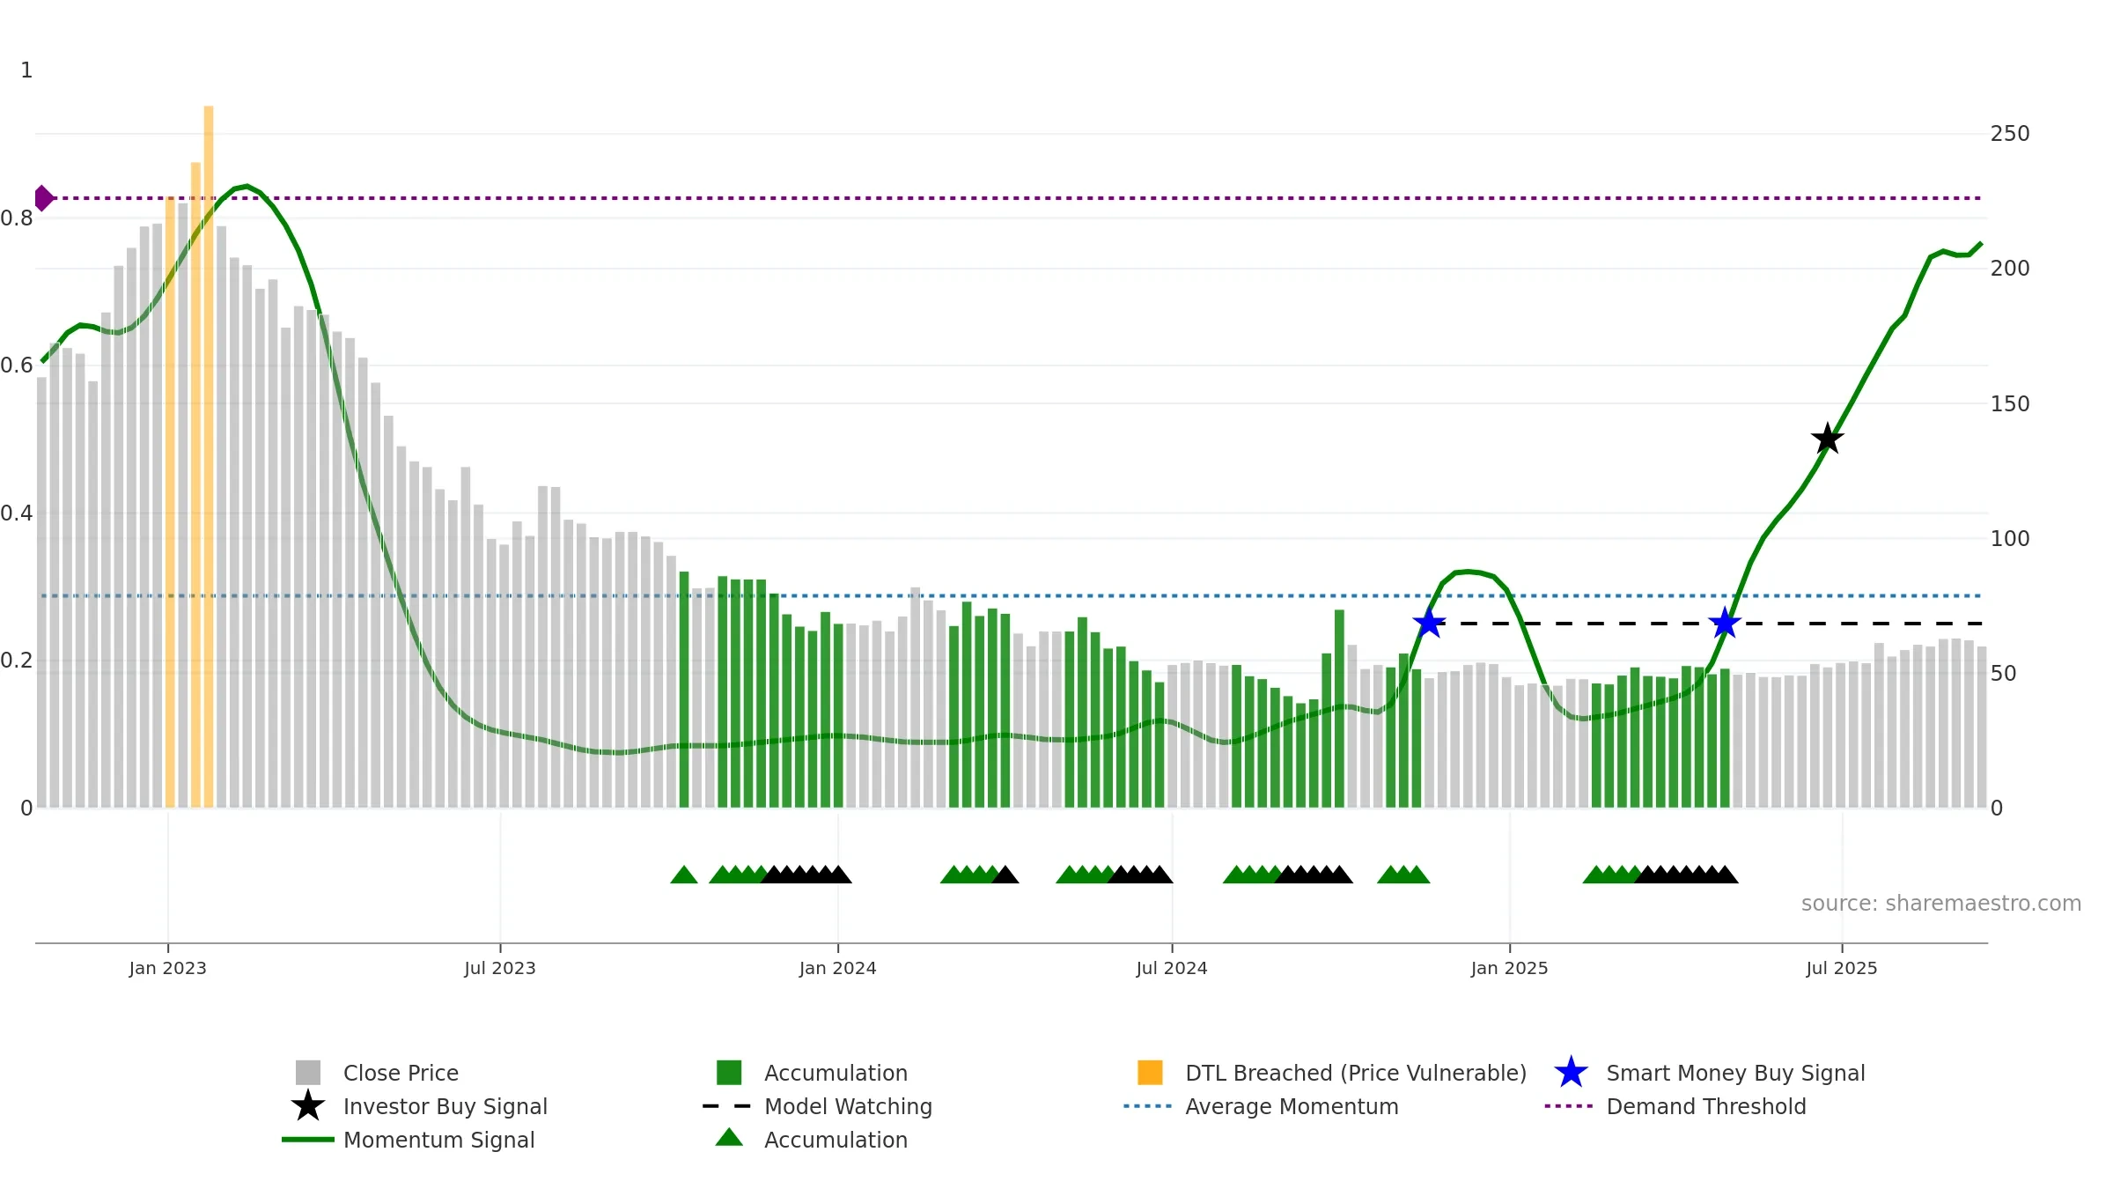Image resolution: width=2113 pixels, height=1189 pixels.
Task: Click the Jul 2023 axis label
Action: [500, 969]
